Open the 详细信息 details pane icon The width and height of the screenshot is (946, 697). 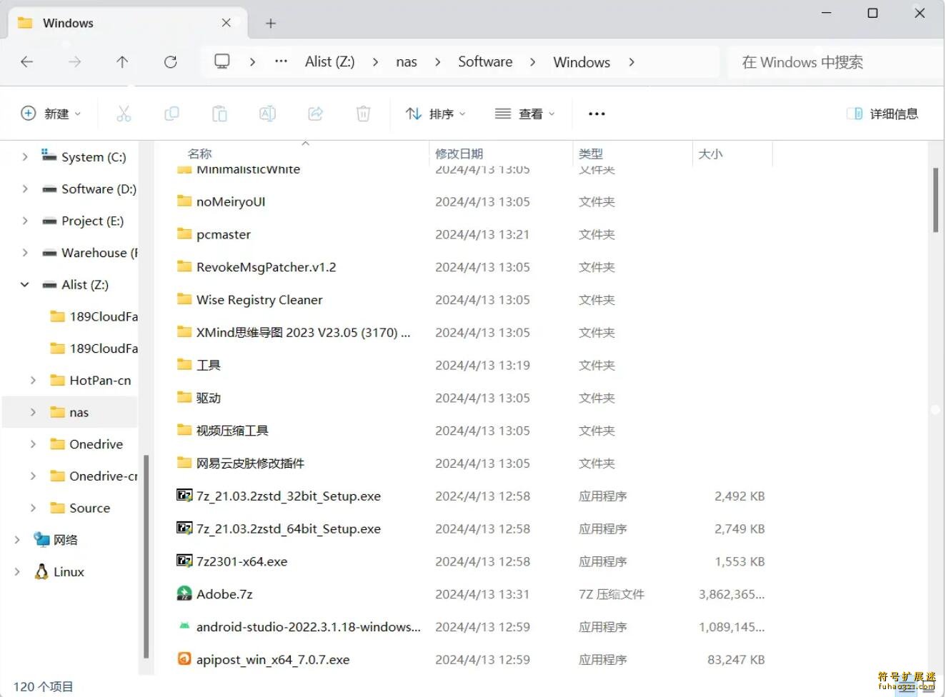pyautogui.click(x=883, y=113)
